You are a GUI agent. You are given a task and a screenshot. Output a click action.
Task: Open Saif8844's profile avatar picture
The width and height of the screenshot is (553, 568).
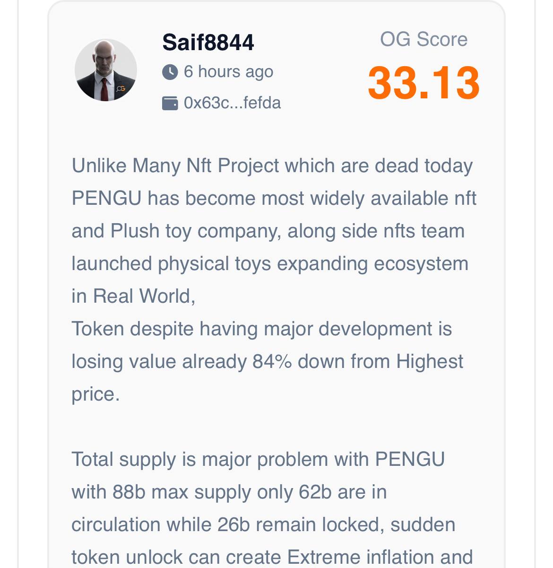click(106, 70)
